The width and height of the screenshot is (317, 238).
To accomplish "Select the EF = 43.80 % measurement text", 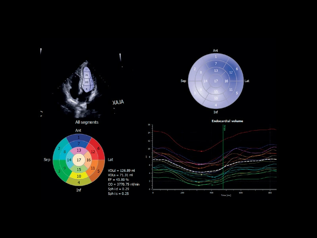I will (x=120, y=180).
